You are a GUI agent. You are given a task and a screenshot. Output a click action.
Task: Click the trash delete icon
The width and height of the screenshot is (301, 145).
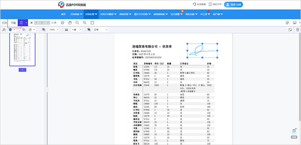297,30
